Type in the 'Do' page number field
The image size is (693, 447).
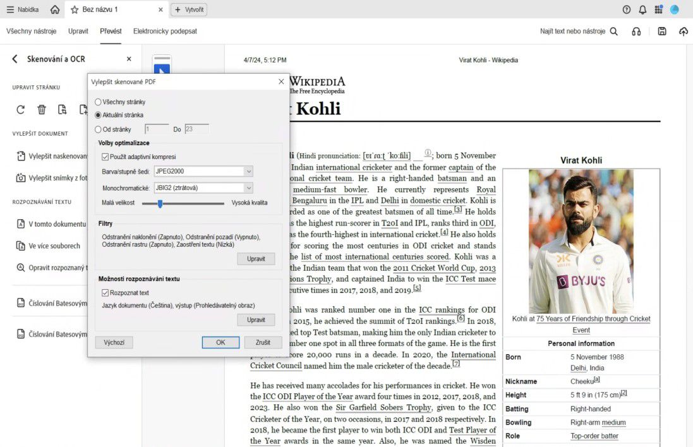[x=196, y=128]
